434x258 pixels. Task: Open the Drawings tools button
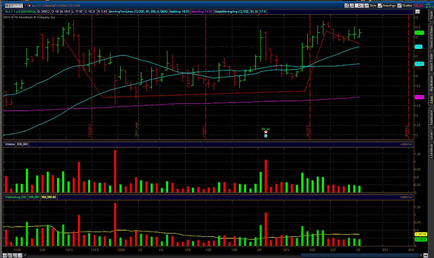tap(387, 5)
